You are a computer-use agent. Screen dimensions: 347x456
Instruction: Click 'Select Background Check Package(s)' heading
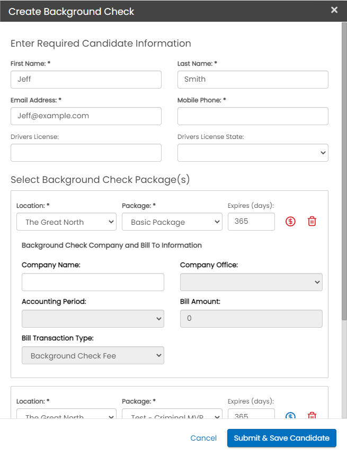coord(100,180)
